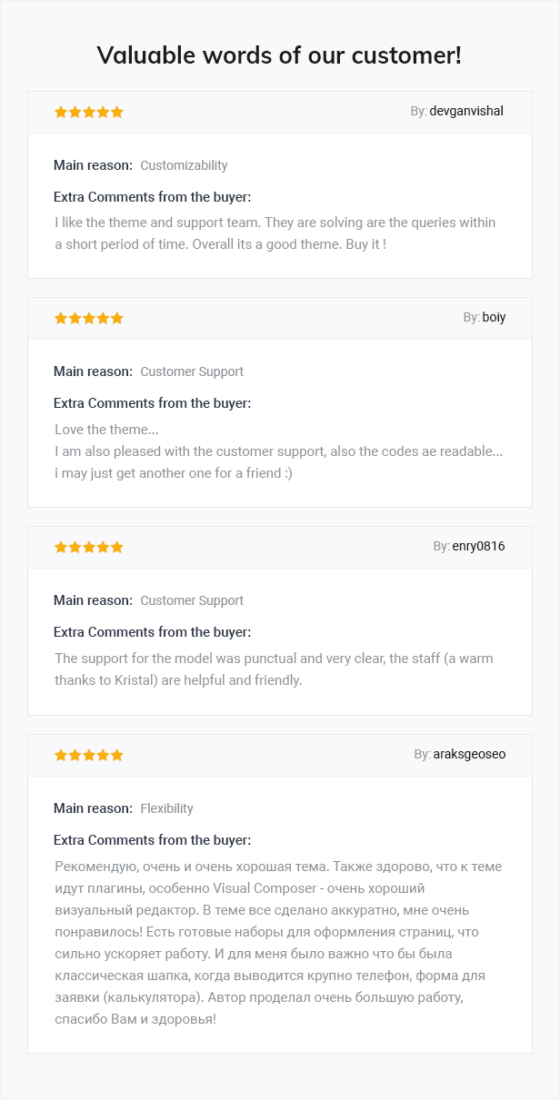
Task: Click the fifth star in boiy's review
Action: click(117, 318)
